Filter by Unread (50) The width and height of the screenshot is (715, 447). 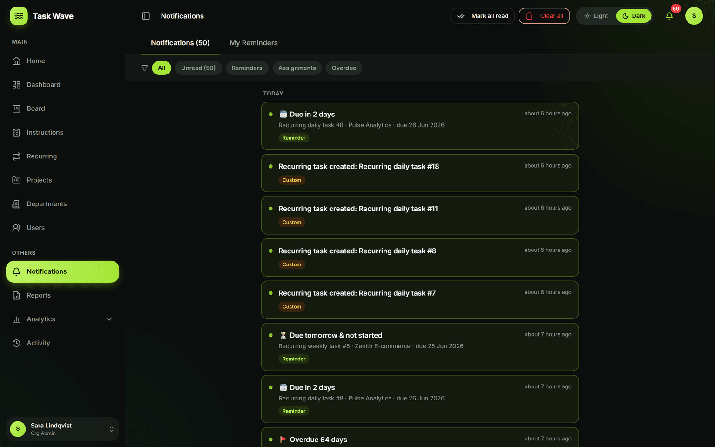click(198, 68)
